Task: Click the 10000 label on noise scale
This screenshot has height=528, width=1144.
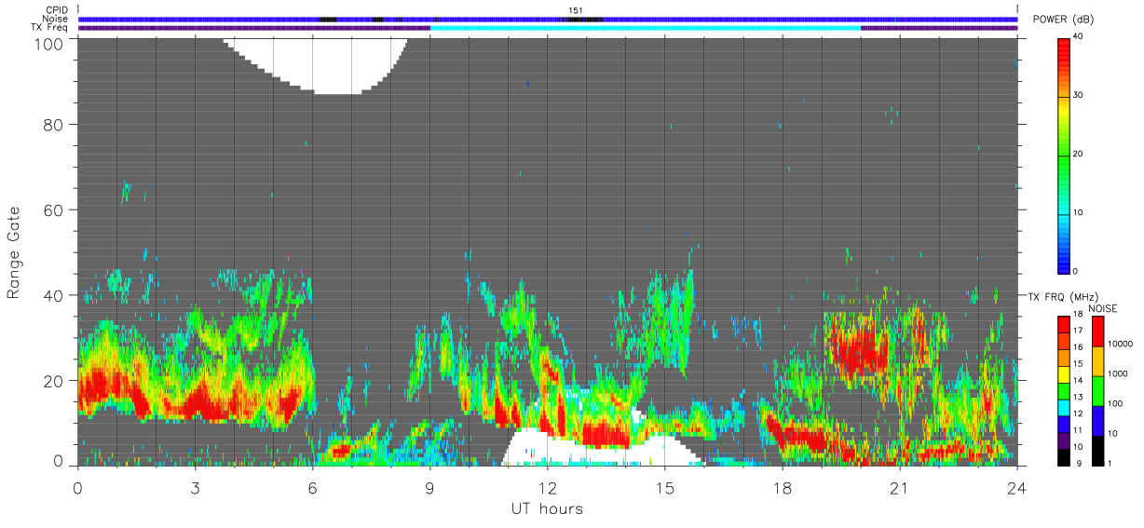Action: click(x=1120, y=344)
